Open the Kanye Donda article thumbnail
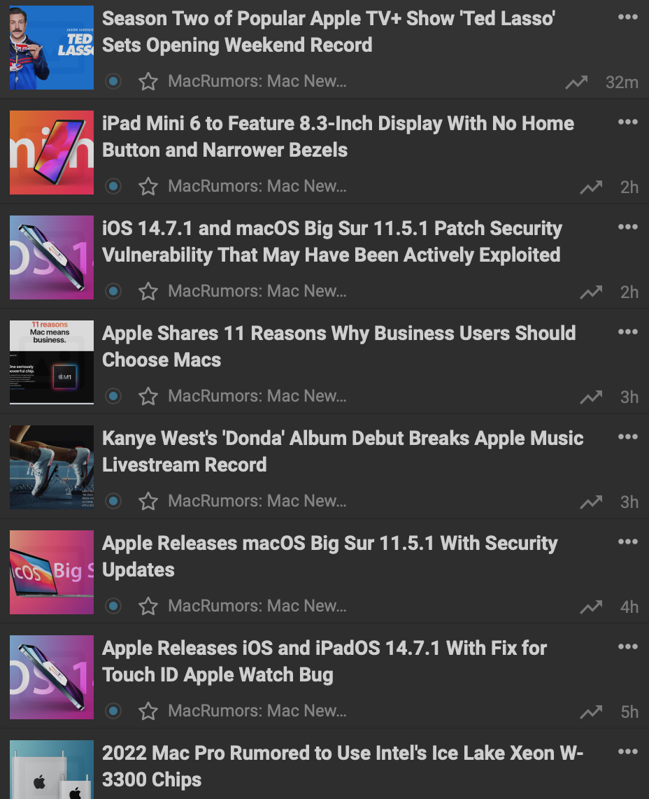649x799 pixels. click(x=52, y=467)
